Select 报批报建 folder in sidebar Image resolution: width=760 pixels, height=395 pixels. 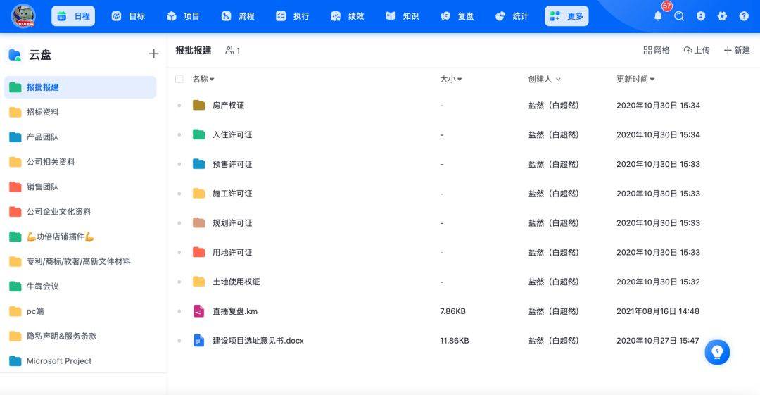80,87
